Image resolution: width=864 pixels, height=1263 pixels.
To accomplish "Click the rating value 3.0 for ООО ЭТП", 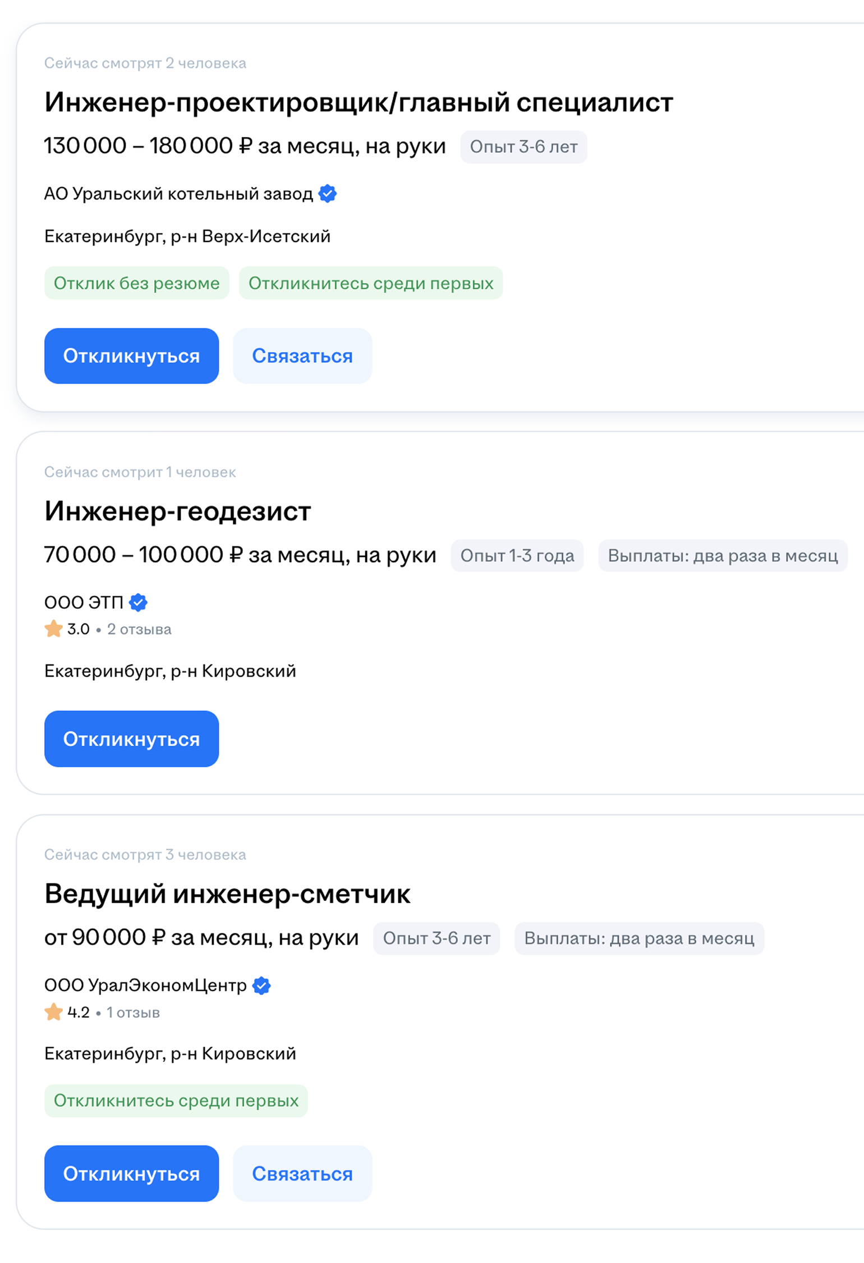I will 77,629.
